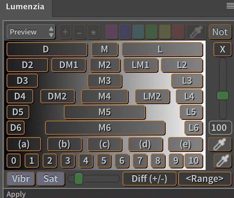Open the Lumenzia panel menu icon
Viewport: 234px width, 198px height.
point(230,6)
